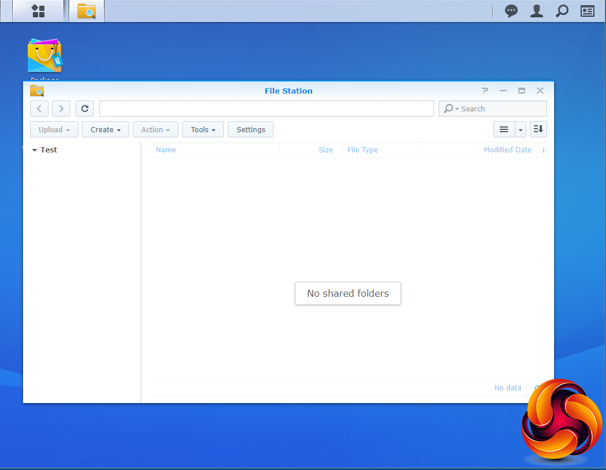Open the Synology Main Menu grid icon
This screenshot has width=606, height=470.
[38, 11]
